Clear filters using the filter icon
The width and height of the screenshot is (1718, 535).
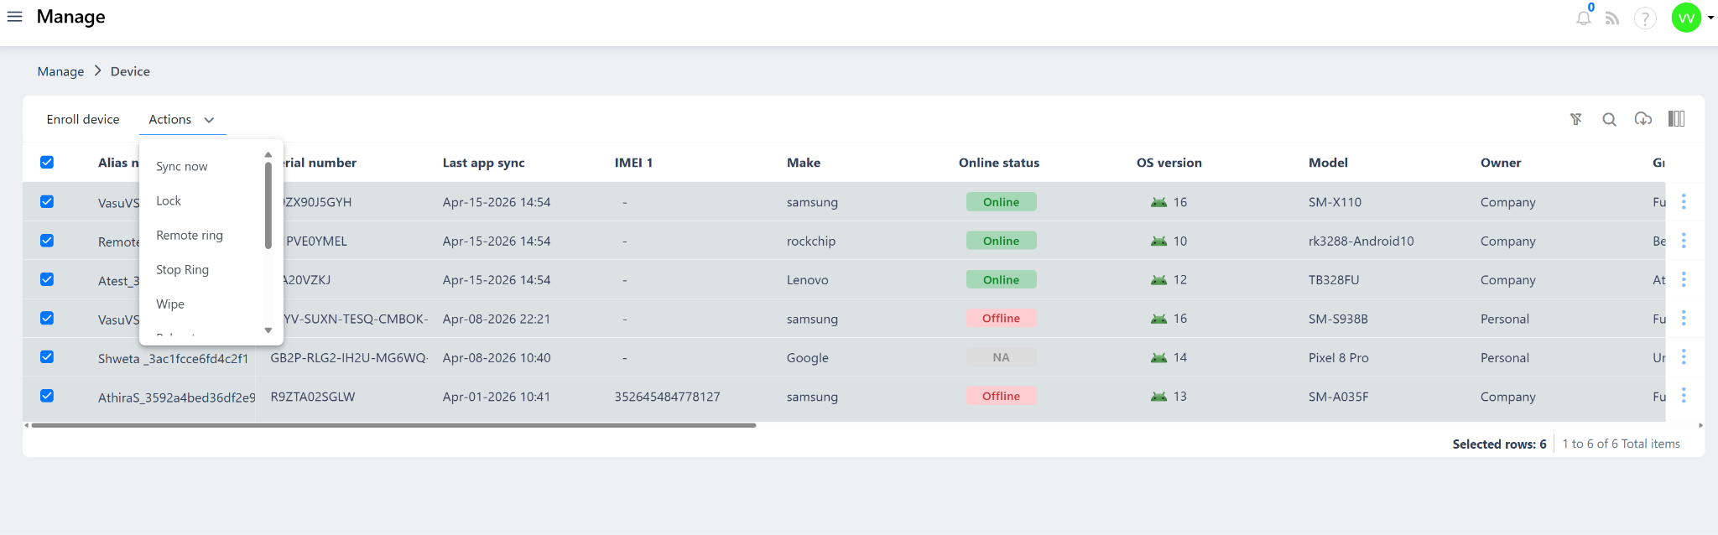pos(1576,119)
